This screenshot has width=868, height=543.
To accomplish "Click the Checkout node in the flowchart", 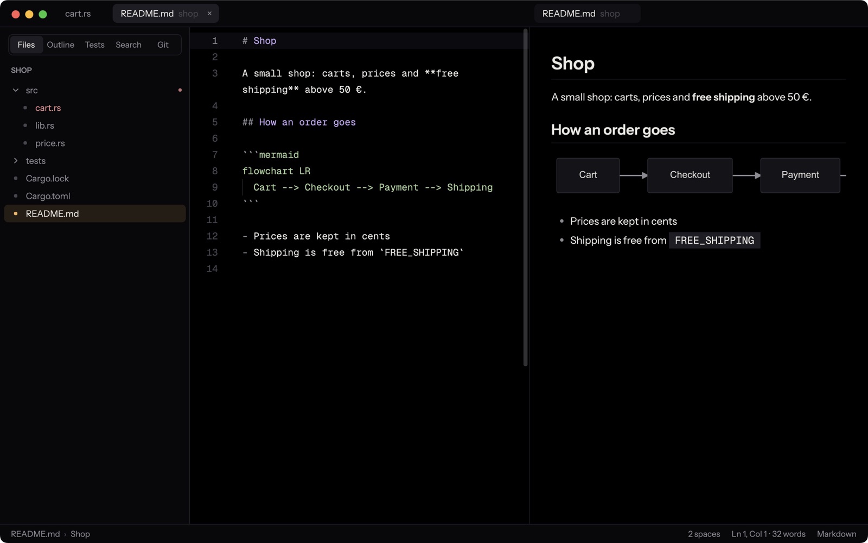I will [690, 175].
